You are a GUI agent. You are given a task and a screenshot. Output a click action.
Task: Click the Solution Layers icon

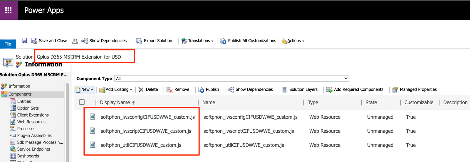click(x=284, y=90)
